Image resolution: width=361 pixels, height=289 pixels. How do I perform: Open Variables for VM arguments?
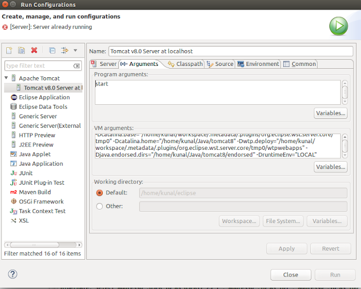[331, 167]
